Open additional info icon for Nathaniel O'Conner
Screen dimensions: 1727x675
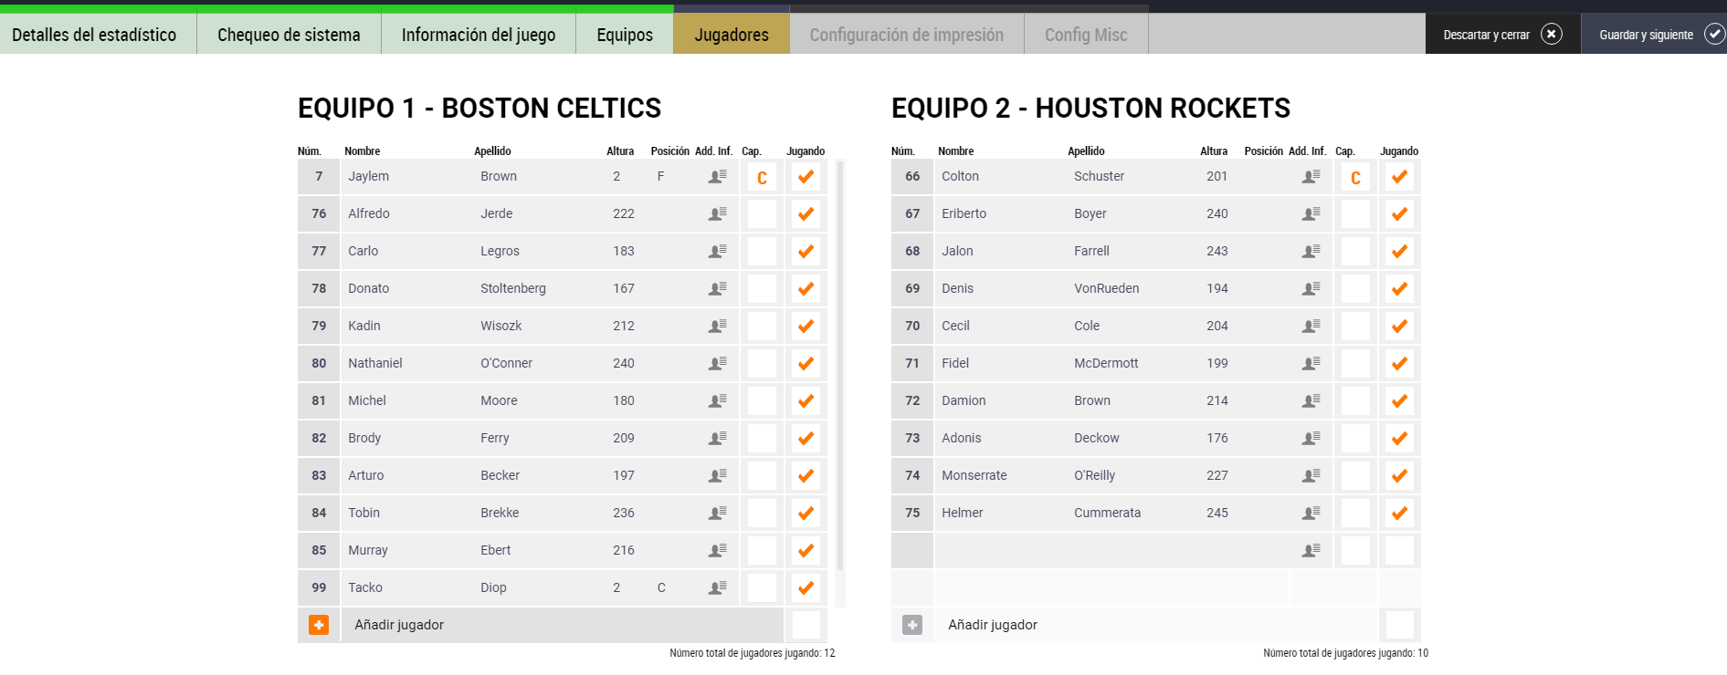718,363
